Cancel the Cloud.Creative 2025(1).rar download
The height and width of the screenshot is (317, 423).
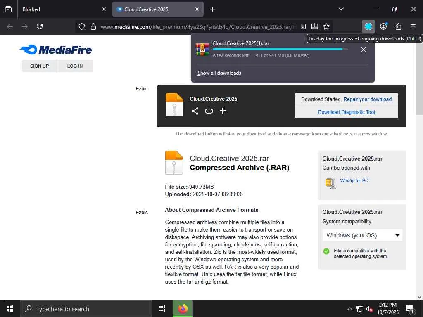point(364,50)
